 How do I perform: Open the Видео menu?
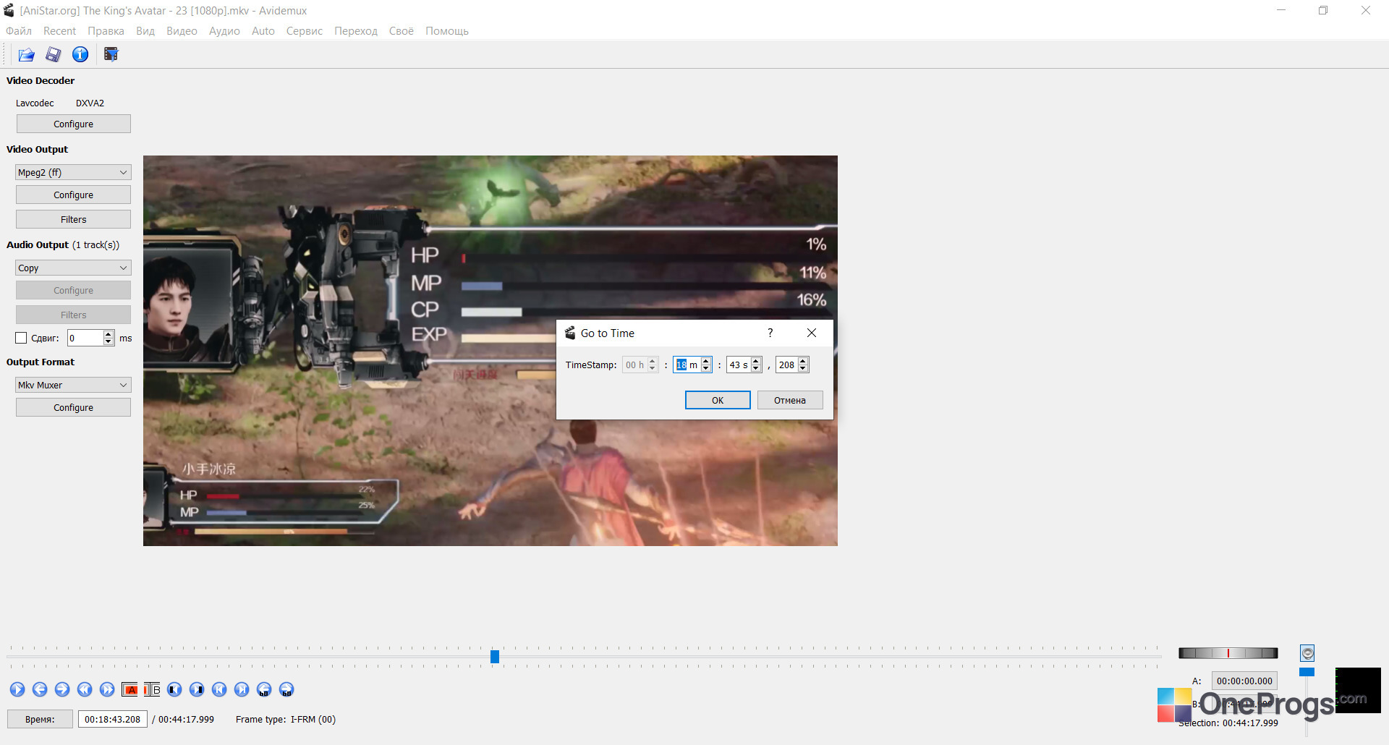tap(182, 31)
